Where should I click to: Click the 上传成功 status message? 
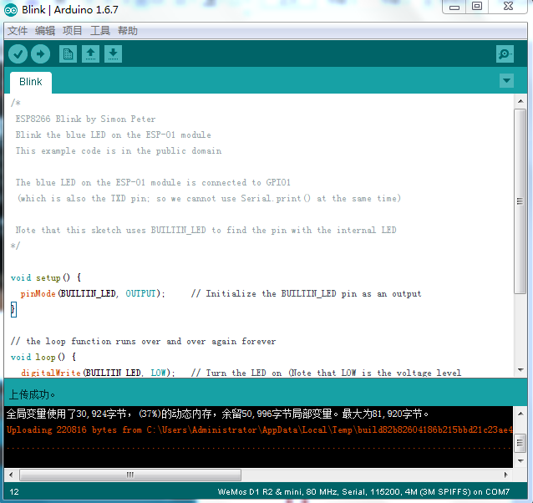(x=32, y=394)
